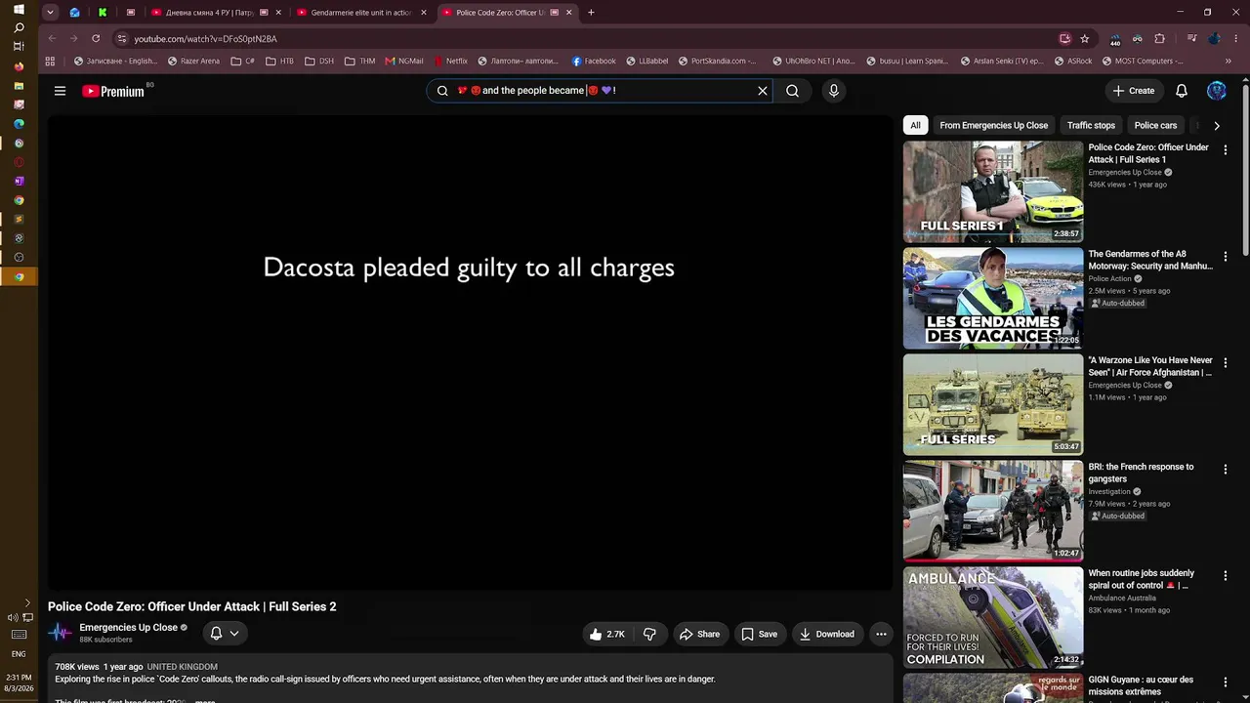Open BRI: the French response to gangsters title
The width and height of the screenshot is (1250, 703).
tap(1141, 473)
